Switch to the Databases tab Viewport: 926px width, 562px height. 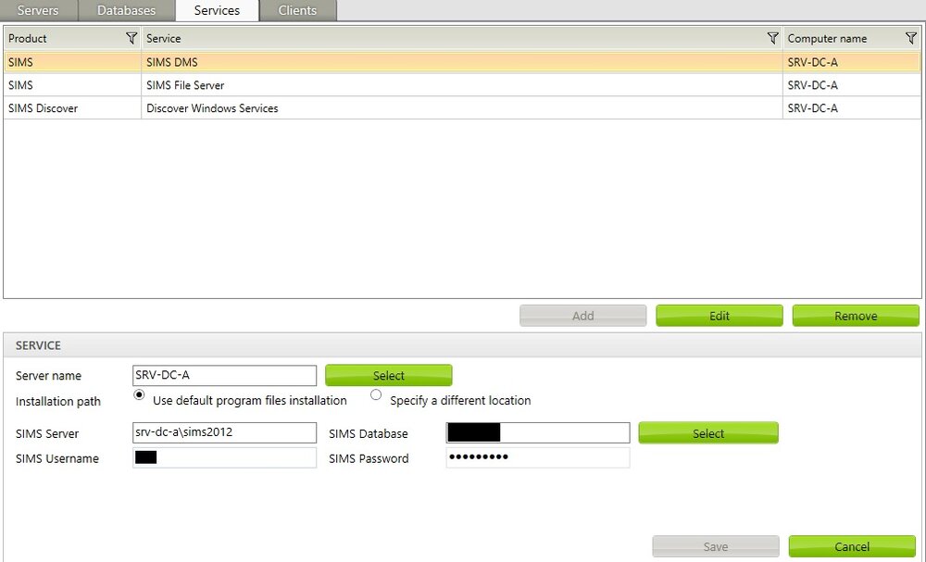click(126, 10)
